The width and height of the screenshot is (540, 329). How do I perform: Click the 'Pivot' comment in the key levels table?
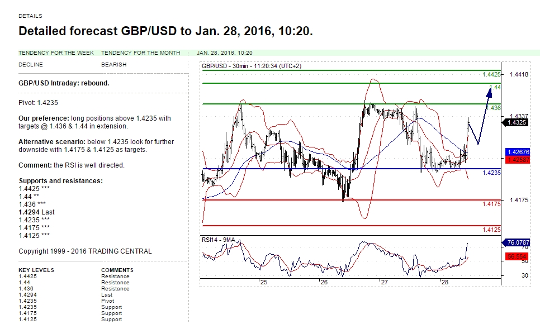click(x=107, y=301)
